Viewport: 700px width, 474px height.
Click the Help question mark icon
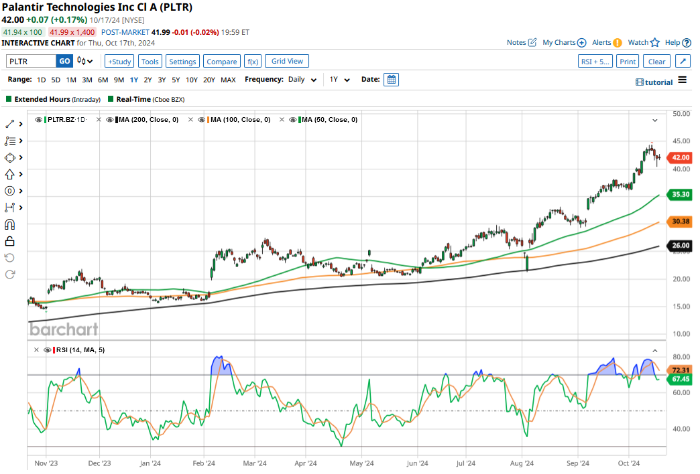pyautogui.click(x=687, y=43)
